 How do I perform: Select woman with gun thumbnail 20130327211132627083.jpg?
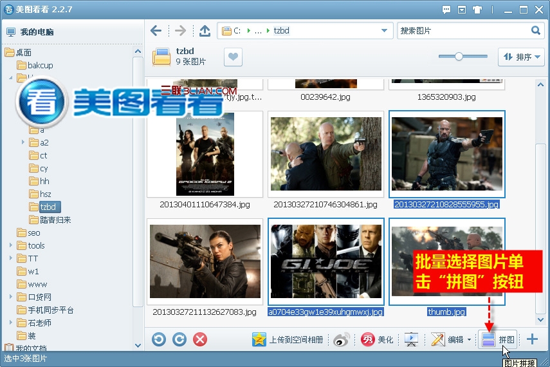(x=205, y=261)
